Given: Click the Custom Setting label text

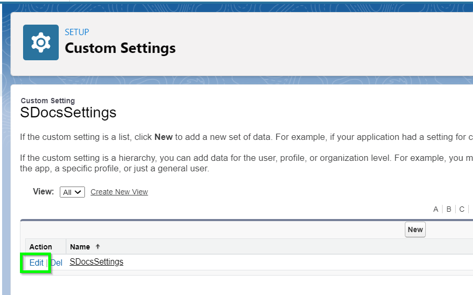Looking at the screenshot, I should [48, 101].
